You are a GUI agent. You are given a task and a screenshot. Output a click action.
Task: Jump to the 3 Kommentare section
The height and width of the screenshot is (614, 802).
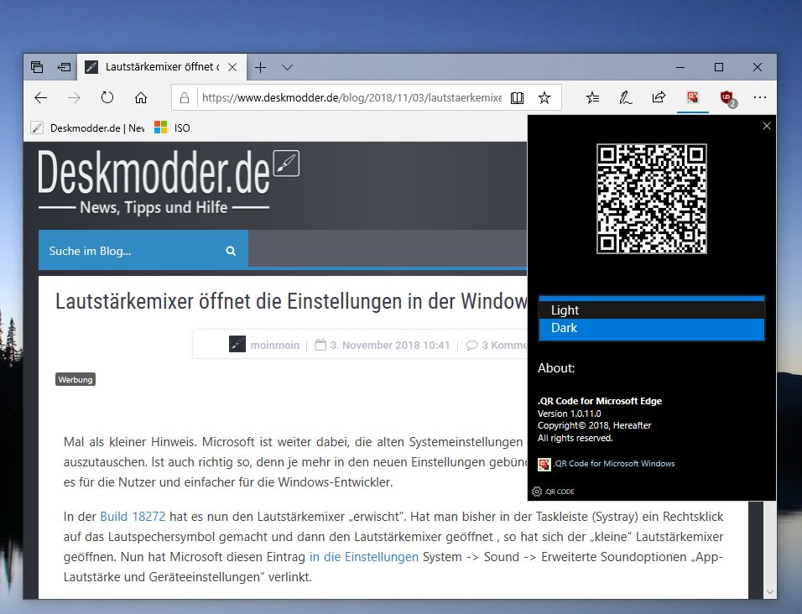point(496,345)
